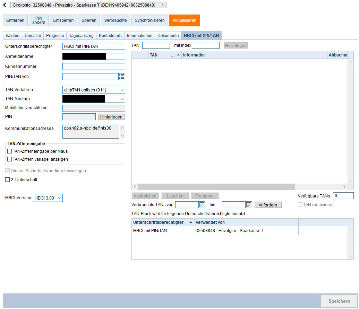Open calendar for Verbrauchte TANs end date
This screenshot has height=309, width=359.
click(x=248, y=205)
